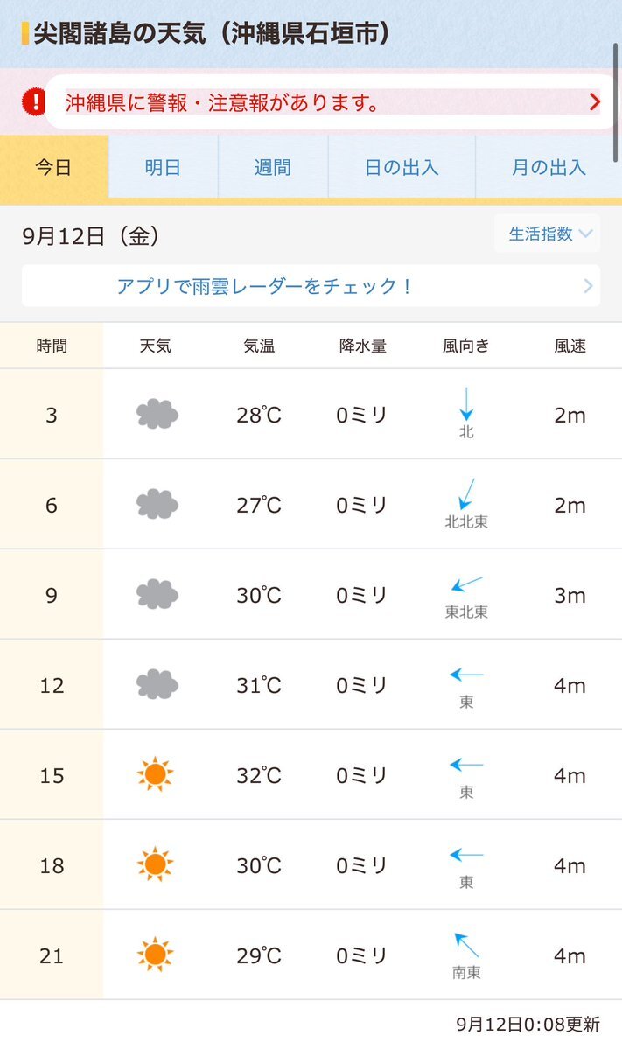Click the 南東 wind arrow at hour 21
622x1049 pixels.
[466, 945]
